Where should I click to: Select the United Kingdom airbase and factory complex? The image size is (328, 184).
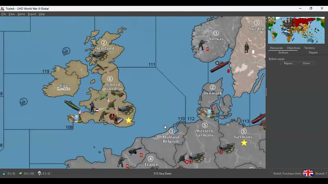[x=126, y=110]
